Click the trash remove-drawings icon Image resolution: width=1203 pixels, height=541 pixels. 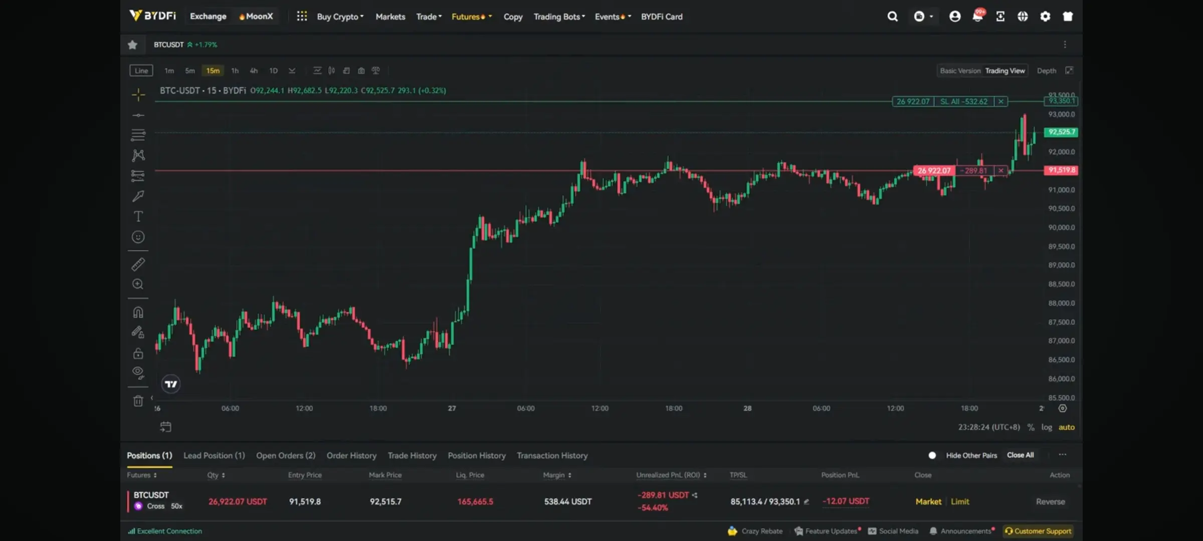coord(138,401)
